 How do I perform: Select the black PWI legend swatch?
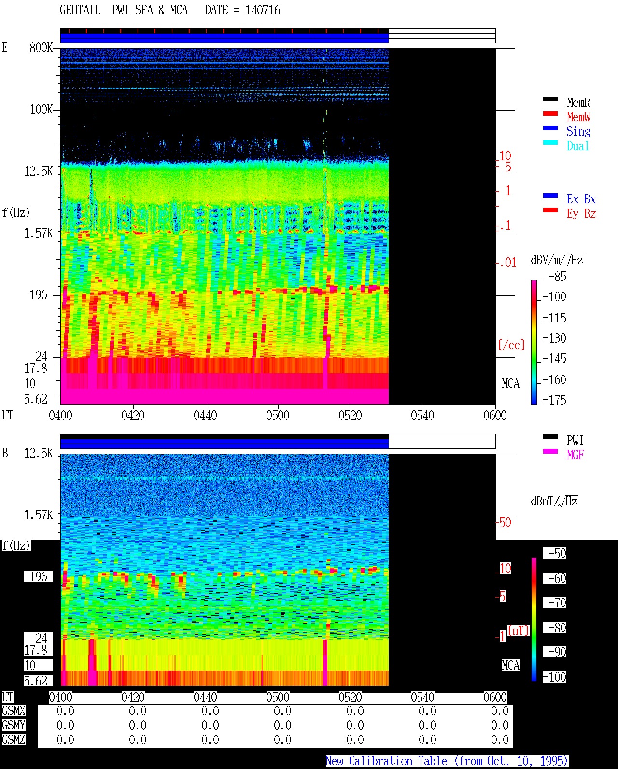tap(550, 437)
